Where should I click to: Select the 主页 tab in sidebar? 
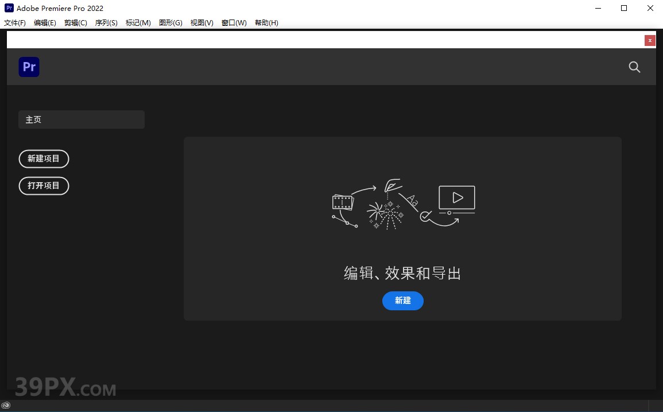coord(82,120)
